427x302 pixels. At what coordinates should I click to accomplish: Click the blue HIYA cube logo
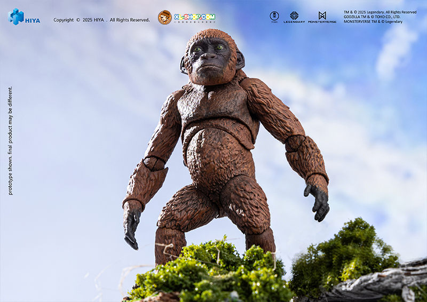pos(16,17)
